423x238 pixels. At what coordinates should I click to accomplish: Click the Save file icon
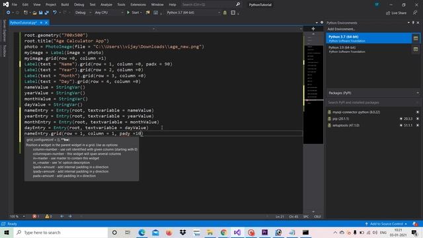(x=41, y=13)
